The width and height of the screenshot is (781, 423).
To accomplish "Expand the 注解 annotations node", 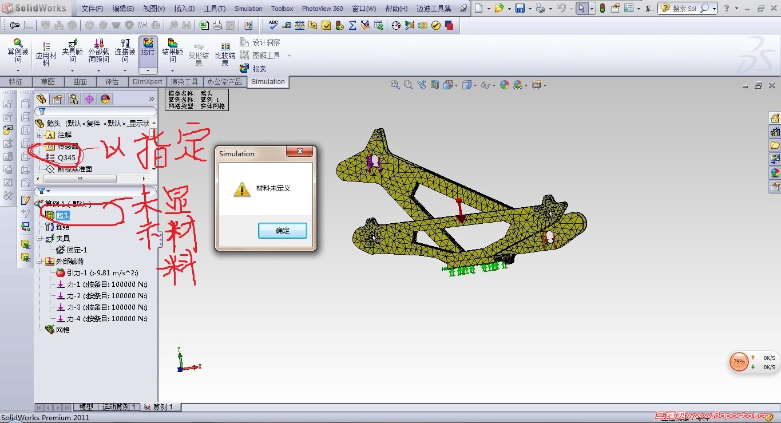I will coord(40,135).
